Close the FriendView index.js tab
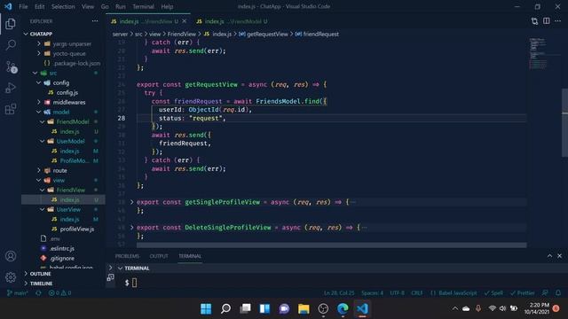 [x=185, y=21]
